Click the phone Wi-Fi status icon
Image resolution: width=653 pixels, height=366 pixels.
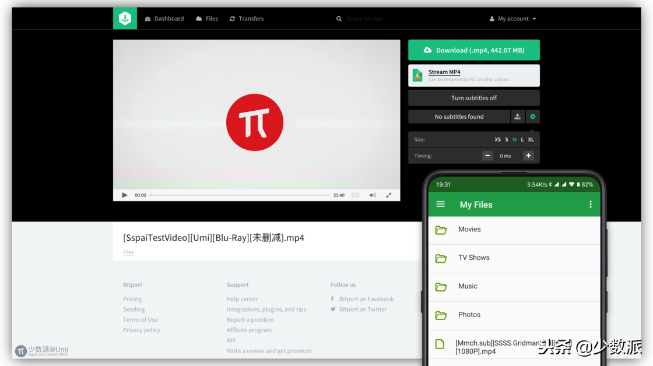tap(572, 185)
